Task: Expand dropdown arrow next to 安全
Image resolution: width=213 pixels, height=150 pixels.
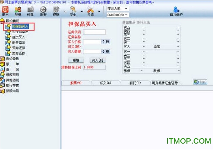Action: tap(82, 12)
